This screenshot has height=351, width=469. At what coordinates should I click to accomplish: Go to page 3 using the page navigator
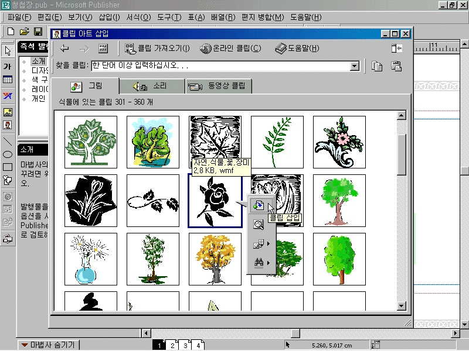pos(185,345)
